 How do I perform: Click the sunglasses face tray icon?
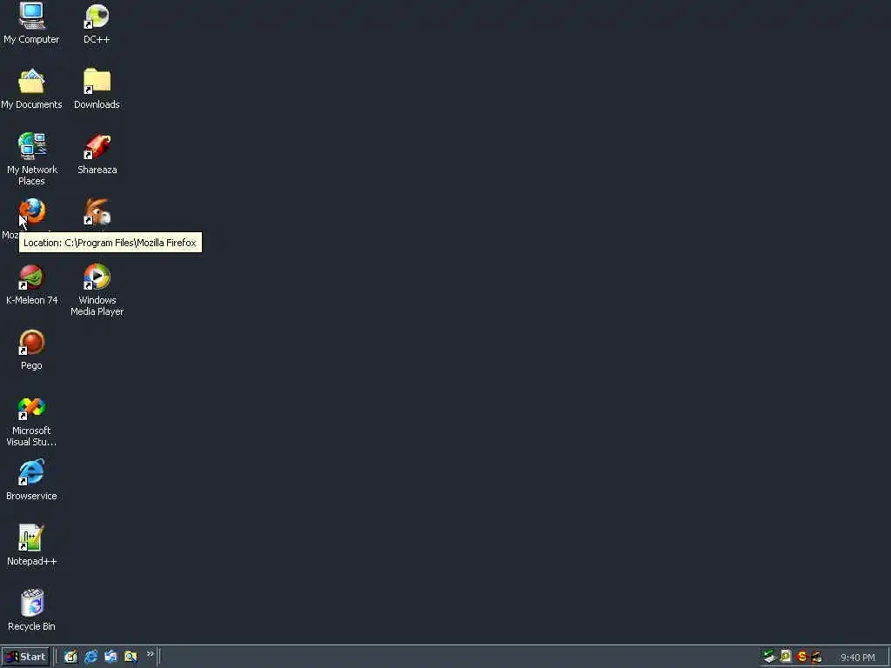click(816, 658)
